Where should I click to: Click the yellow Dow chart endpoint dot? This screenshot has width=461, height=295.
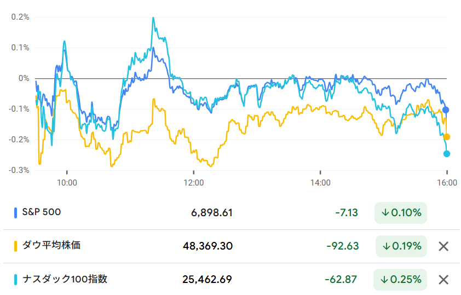pyautogui.click(x=447, y=137)
